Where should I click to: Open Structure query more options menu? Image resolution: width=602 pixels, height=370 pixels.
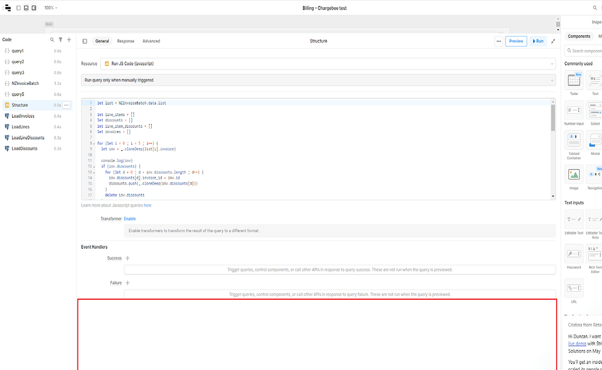[x=66, y=105]
